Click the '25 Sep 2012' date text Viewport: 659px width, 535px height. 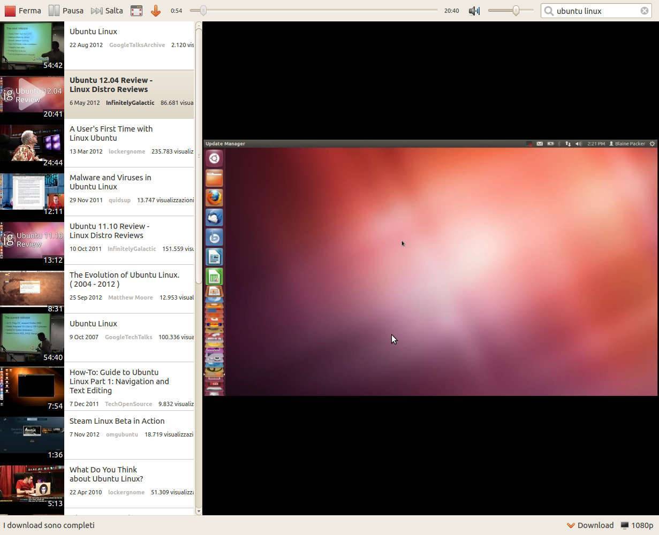point(86,297)
